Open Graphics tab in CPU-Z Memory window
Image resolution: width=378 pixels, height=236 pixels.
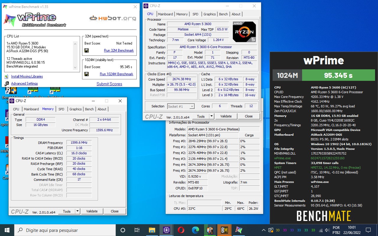coord(76,109)
